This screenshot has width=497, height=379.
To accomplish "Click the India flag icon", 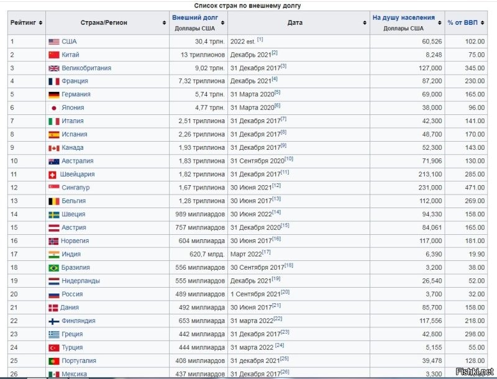I will pyautogui.click(x=53, y=254).
